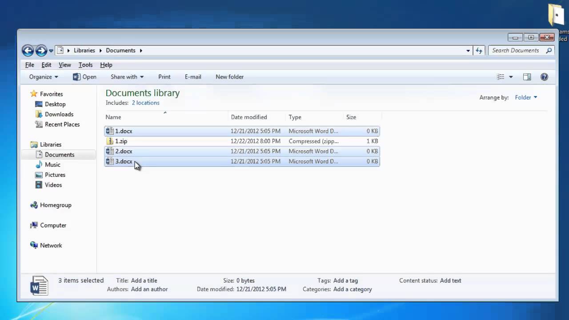Print the selected documents
Image resolution: width=569 pixels, height=320 pixels.
tap(164, 77)
